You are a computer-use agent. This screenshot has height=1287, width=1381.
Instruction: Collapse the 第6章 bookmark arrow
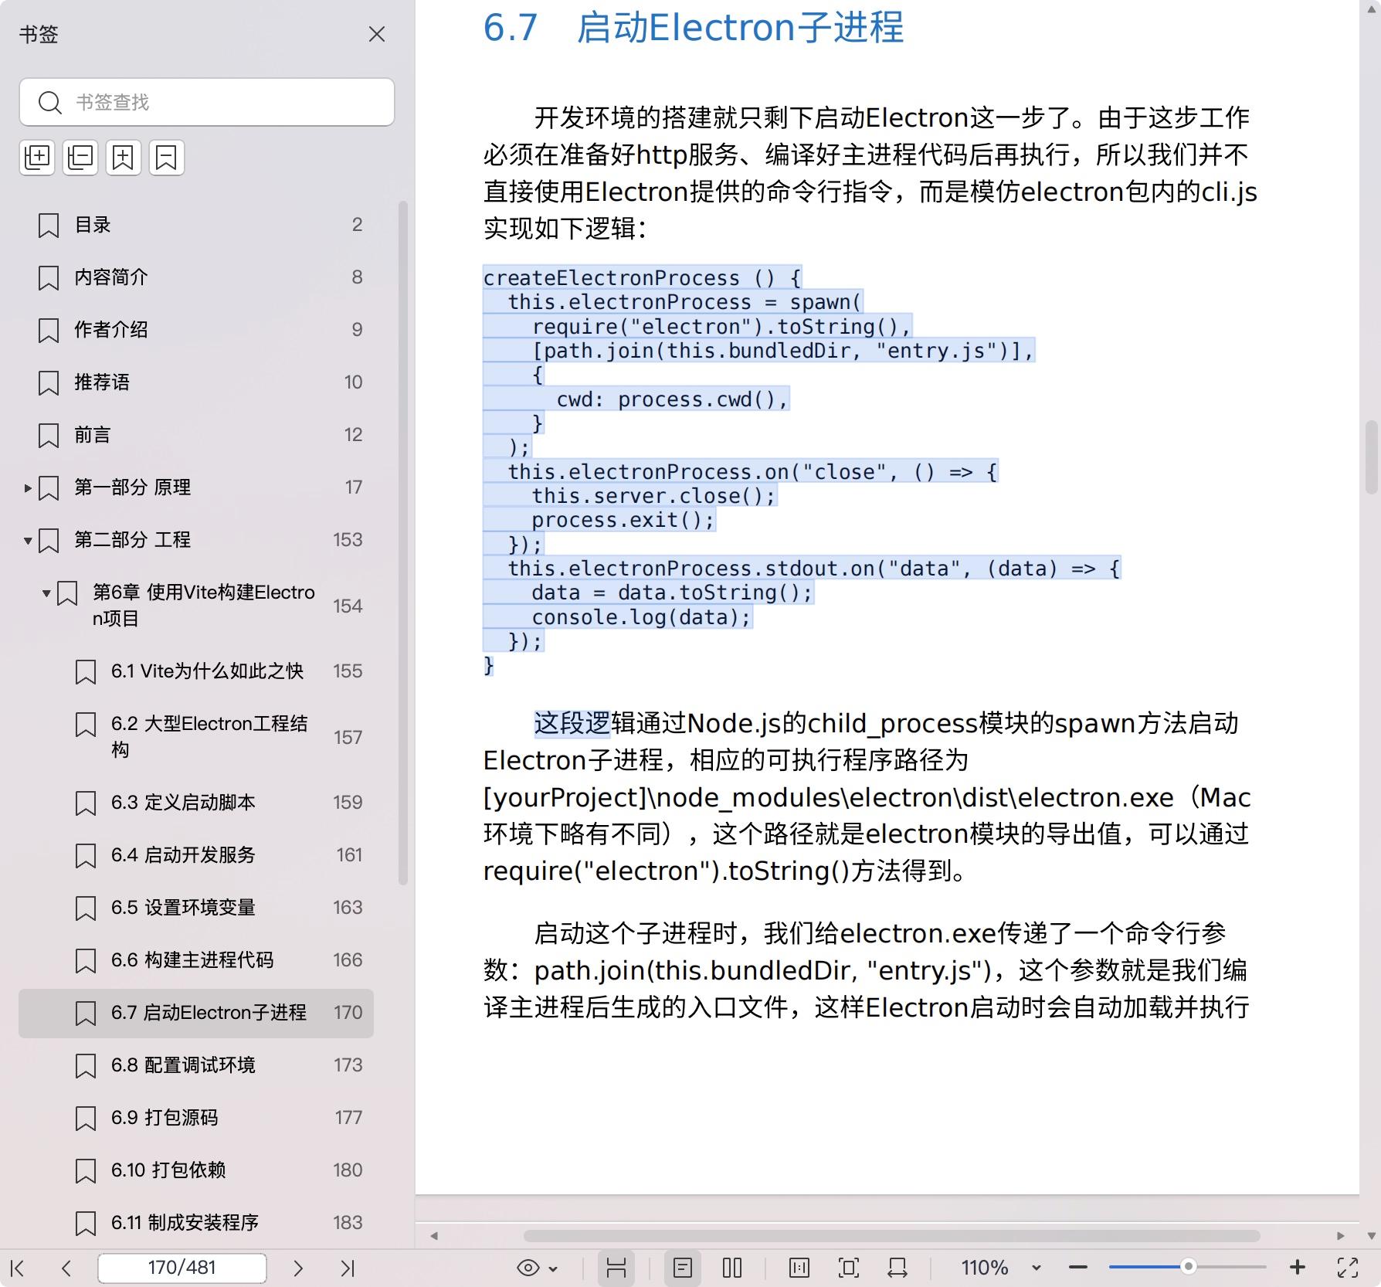click(x=46, y=593)
